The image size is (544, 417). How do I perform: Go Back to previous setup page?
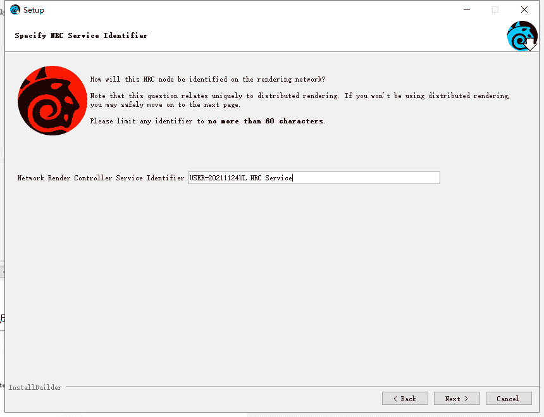[x=405, y=398]
